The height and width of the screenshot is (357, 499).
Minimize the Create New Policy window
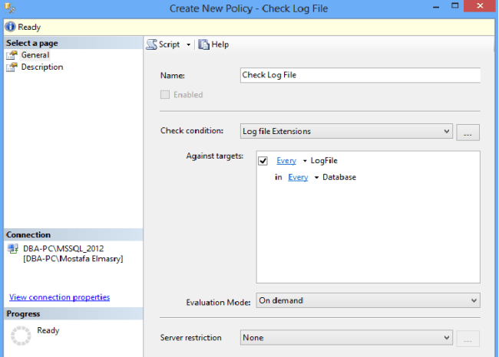(x=436, y=7)
